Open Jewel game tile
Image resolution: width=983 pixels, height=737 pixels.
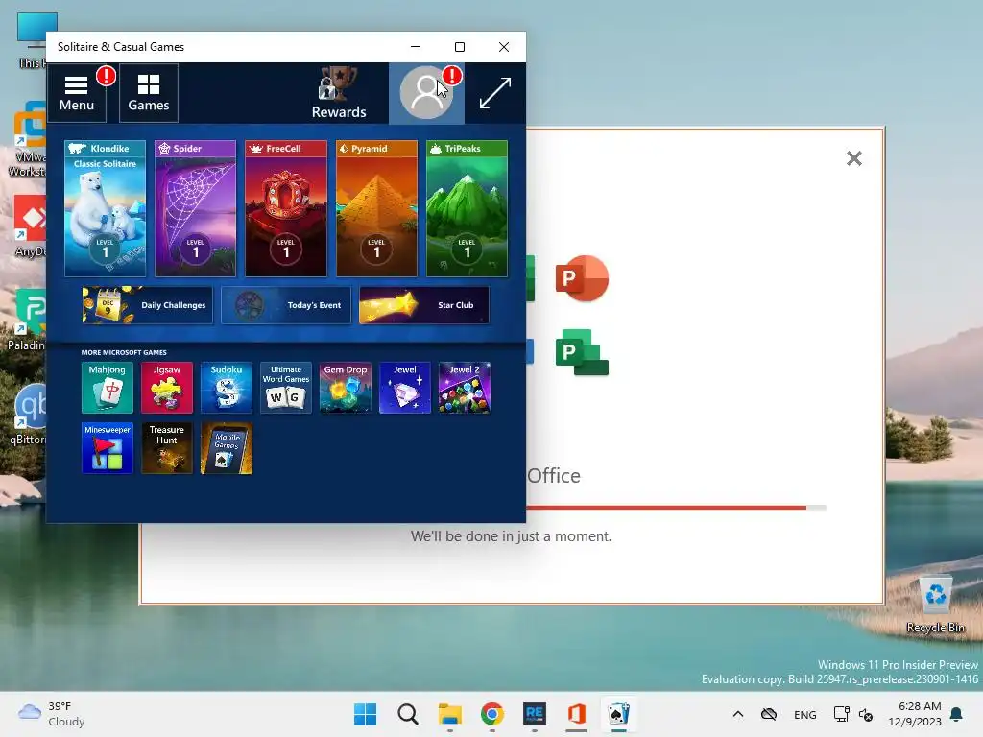[x=405, y=388]
